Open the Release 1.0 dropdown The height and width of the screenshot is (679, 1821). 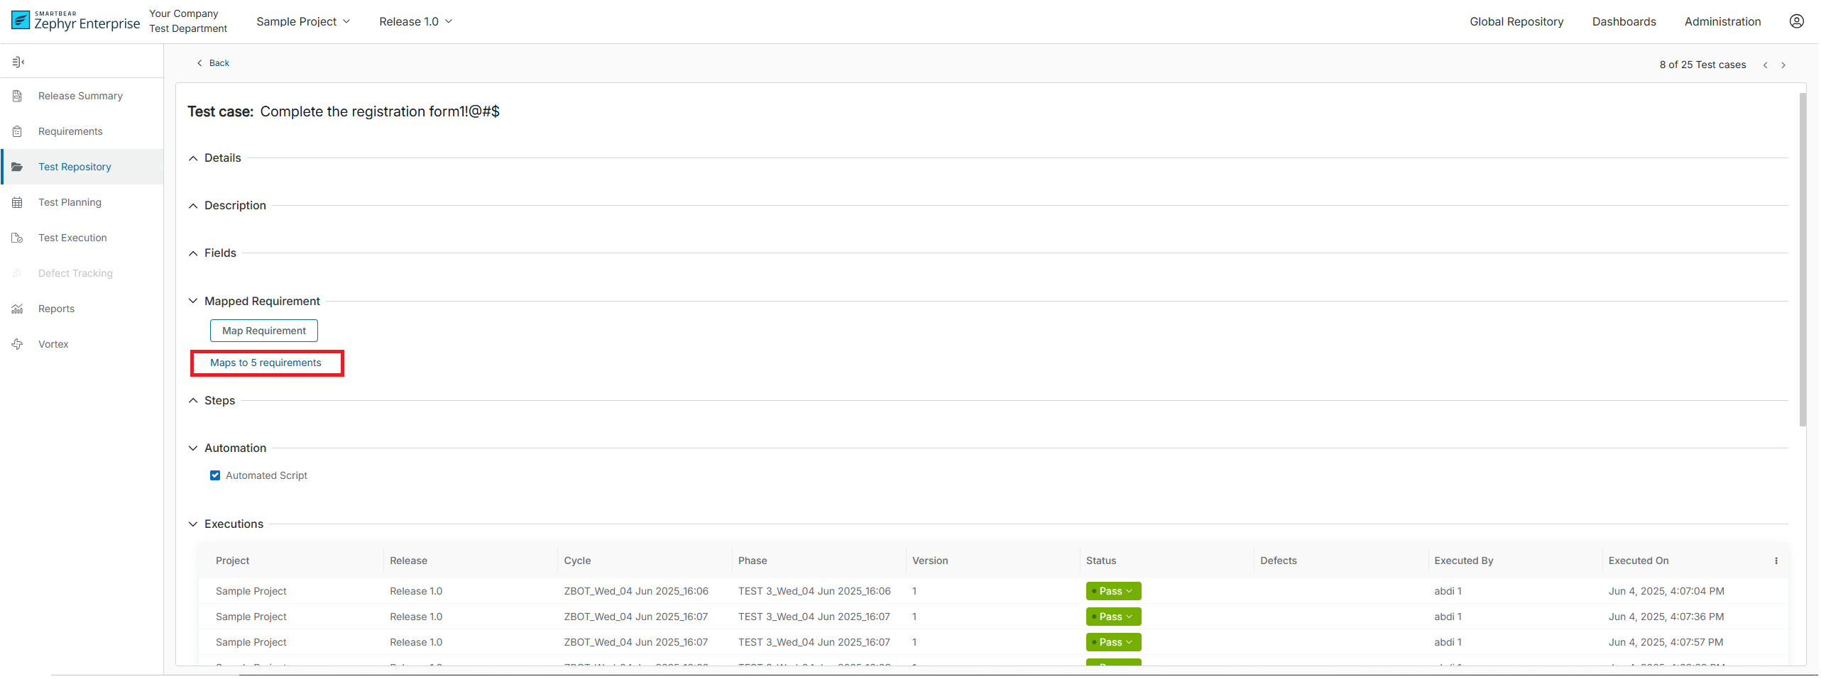pyautogui.click(x=415, y=21)
